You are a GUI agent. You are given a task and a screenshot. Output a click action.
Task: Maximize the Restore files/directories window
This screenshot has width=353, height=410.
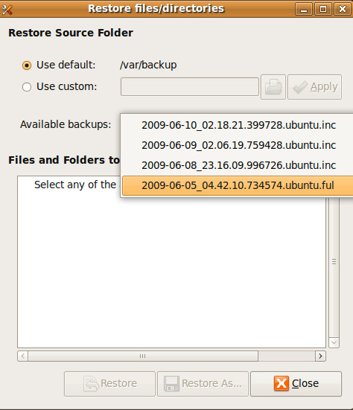click(323, 9)
